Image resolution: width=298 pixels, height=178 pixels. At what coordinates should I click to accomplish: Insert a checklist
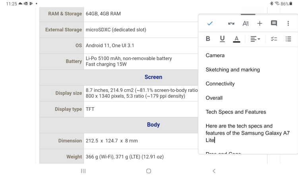click(274, 39)
